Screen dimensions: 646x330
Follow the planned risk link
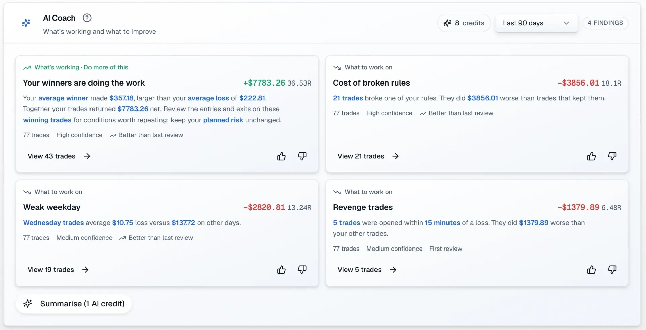[223, 120]
